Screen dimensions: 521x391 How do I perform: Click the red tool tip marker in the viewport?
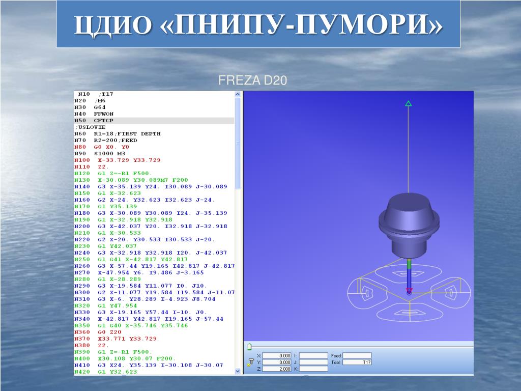pyautogui.click(x=409, y=291)
